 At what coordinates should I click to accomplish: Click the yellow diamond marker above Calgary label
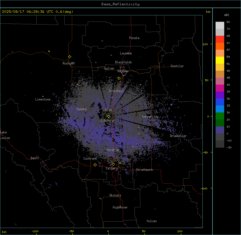pos(113,164)
